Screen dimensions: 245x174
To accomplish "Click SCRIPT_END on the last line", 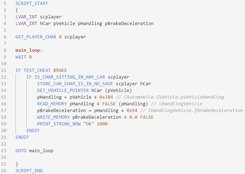I will (29, 171).
